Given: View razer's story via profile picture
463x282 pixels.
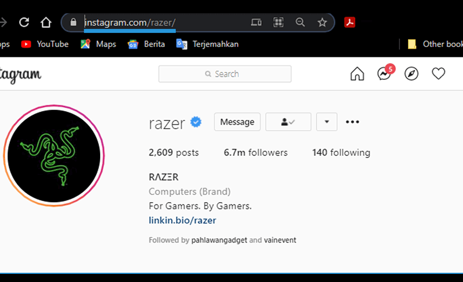Looking at the screenshot, I should 54,156.
